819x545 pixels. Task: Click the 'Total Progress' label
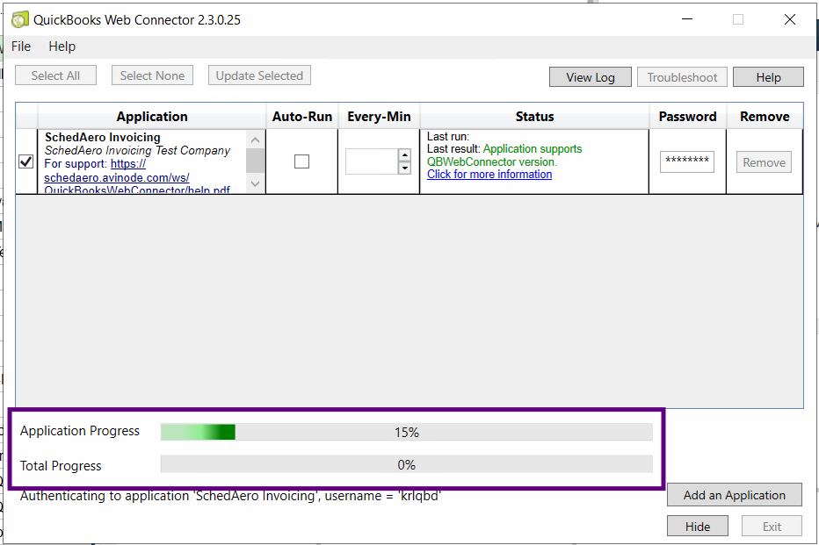click(61, 466)
